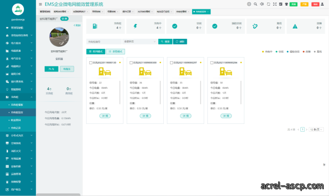The image size is (329, 196).
Task: Expand the 空调系统 sidebar menu
Action: [x=18, y=143]
